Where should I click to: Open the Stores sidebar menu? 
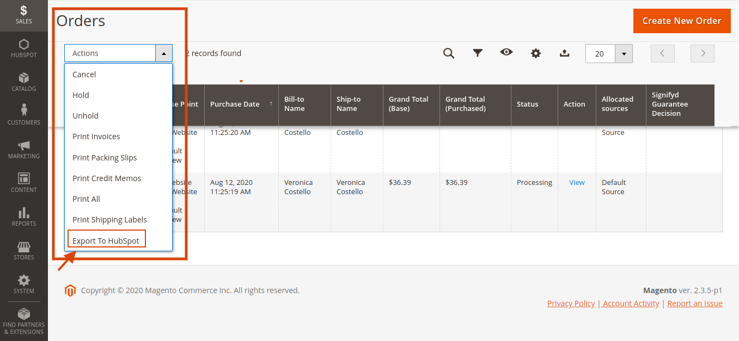point(24,251)
